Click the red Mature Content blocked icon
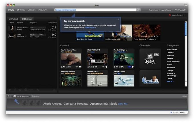The height and width of the screenshot is (122, 194). point(170,15)
